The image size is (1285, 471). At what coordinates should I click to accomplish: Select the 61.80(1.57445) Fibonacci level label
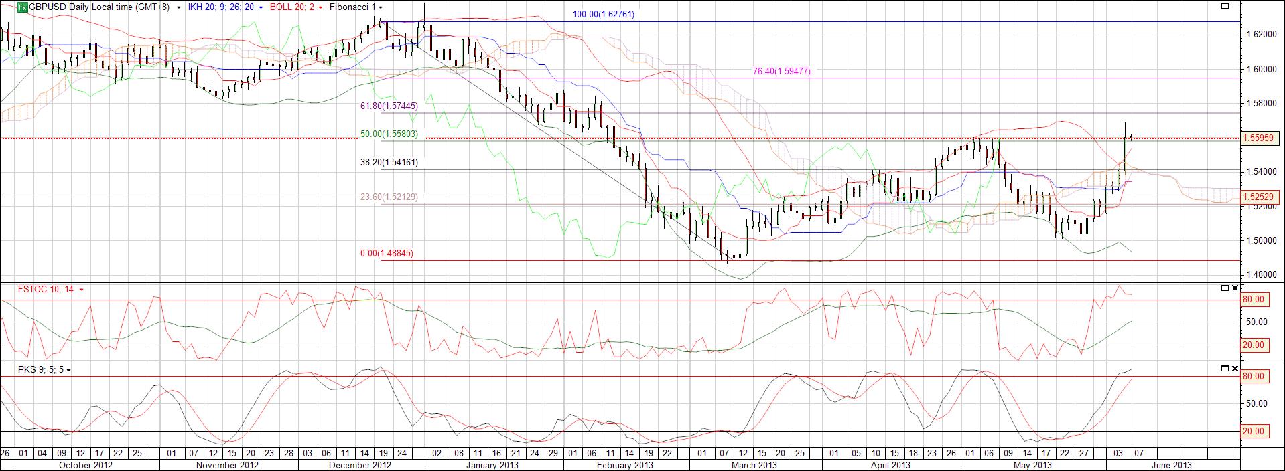pos(389,106)
